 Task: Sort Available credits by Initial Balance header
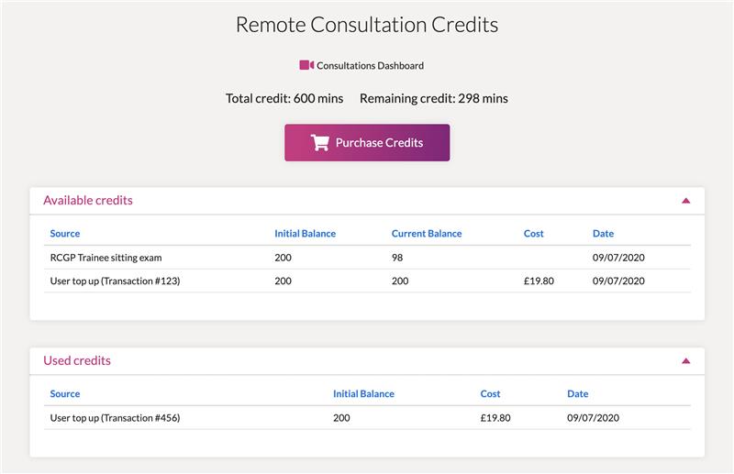306,234
